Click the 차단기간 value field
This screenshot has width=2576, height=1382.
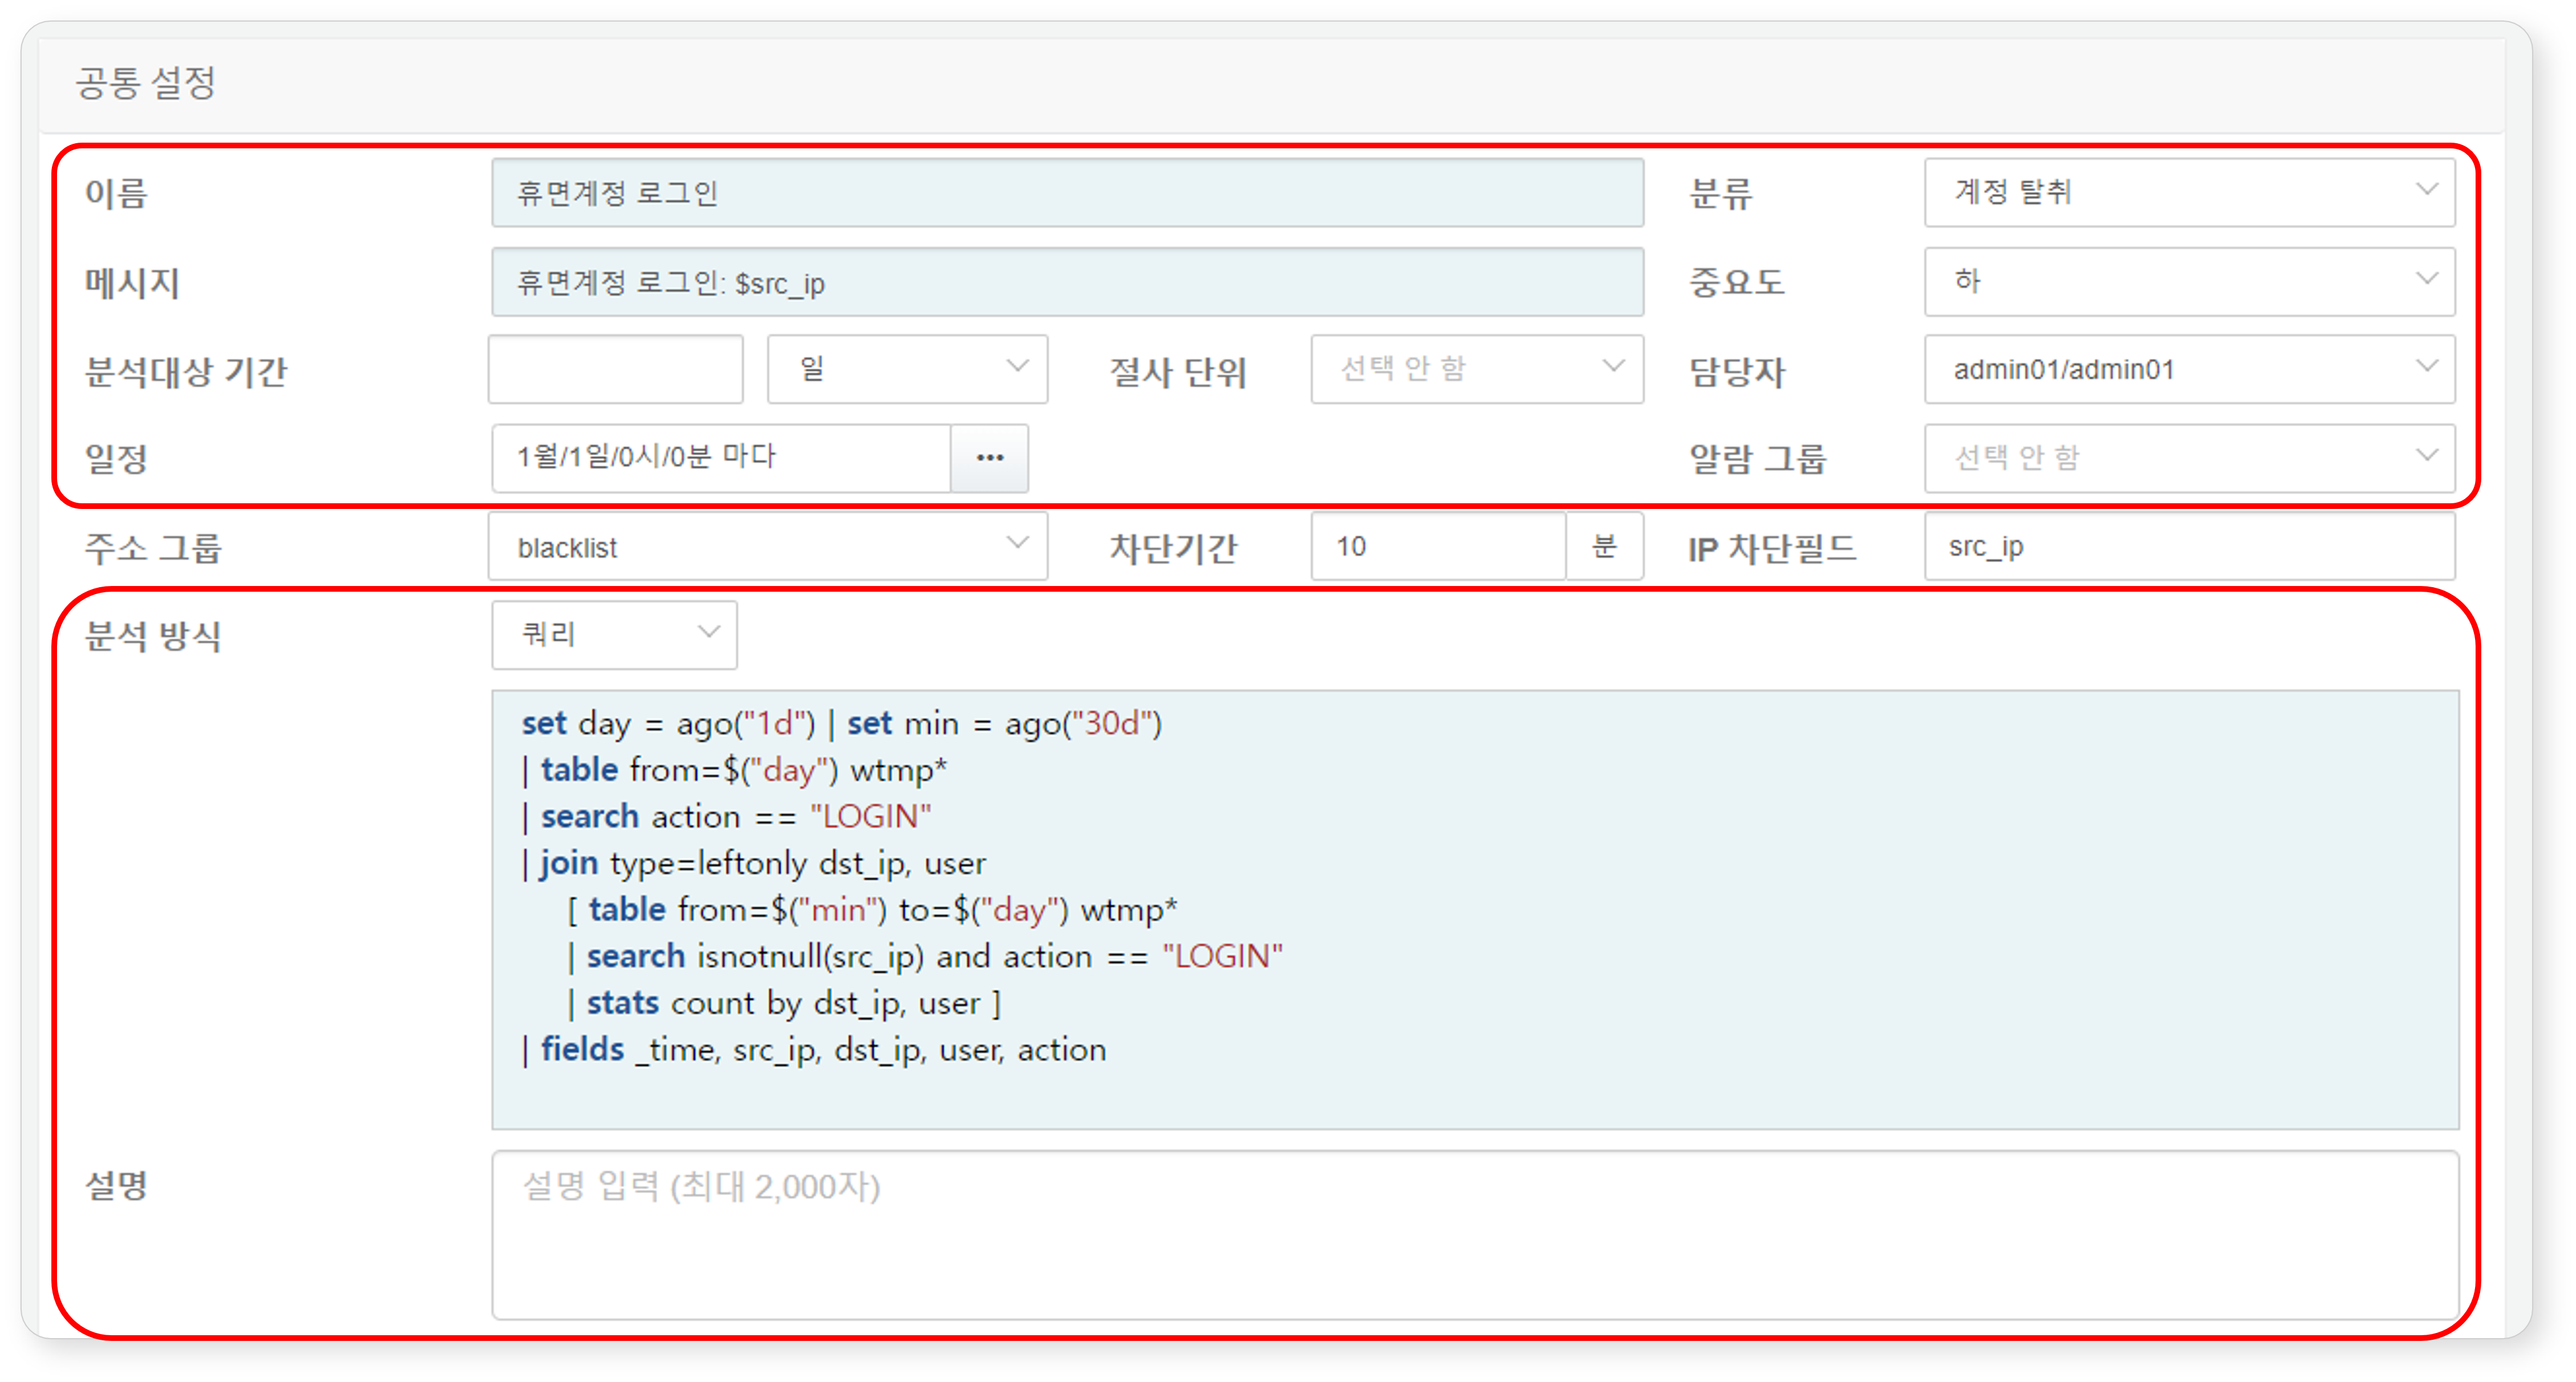point(1438,546)
